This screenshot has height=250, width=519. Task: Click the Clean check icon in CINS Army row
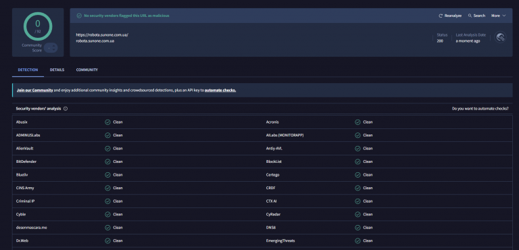(107, 188)
